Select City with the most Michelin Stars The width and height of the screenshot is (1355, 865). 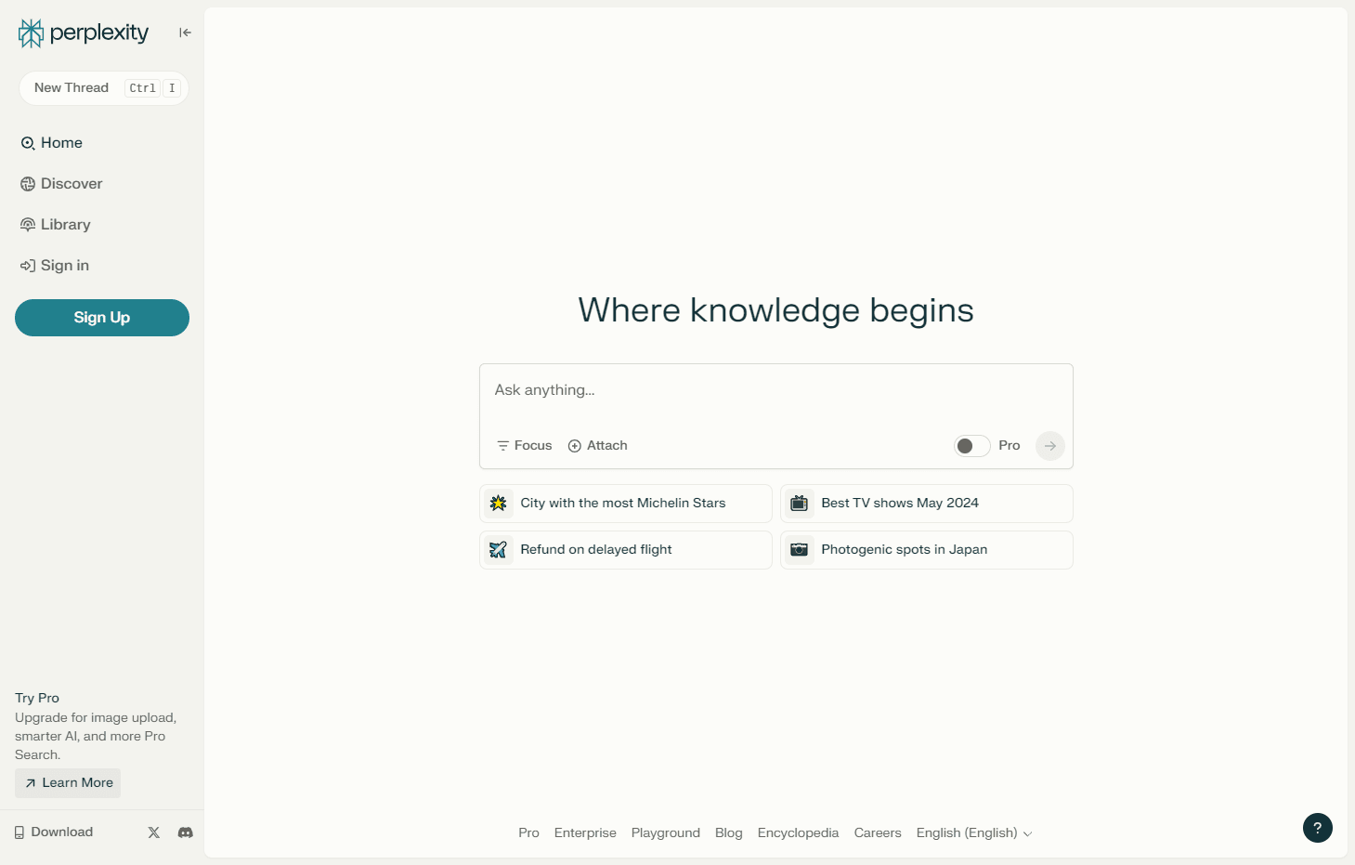626,504
